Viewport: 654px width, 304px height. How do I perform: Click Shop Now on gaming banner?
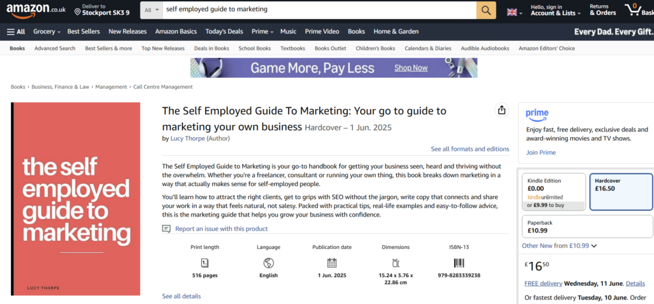click(411, 68)
